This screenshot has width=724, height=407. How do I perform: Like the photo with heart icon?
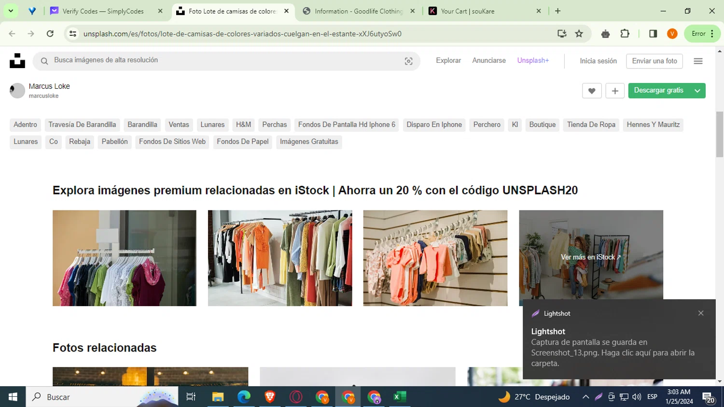click(592, 91)
